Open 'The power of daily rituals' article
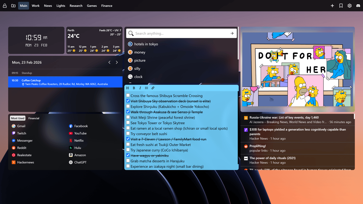The image size is (363, 204). tap(272, 158)
